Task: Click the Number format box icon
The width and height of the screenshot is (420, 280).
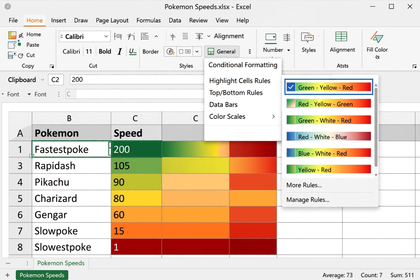Action: [x=271, y=37]
